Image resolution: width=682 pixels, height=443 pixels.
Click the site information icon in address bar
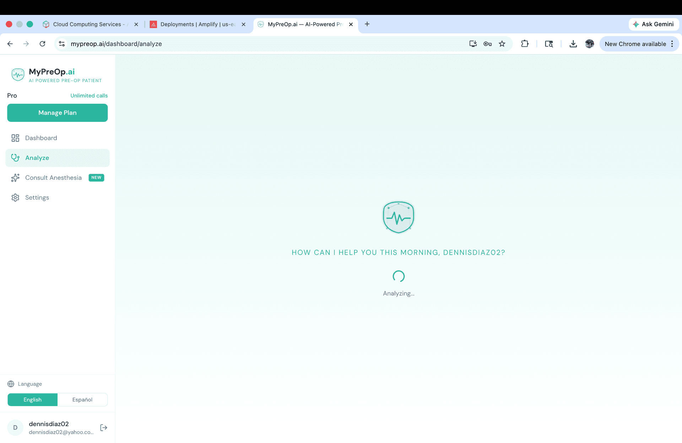pos(62,44)
